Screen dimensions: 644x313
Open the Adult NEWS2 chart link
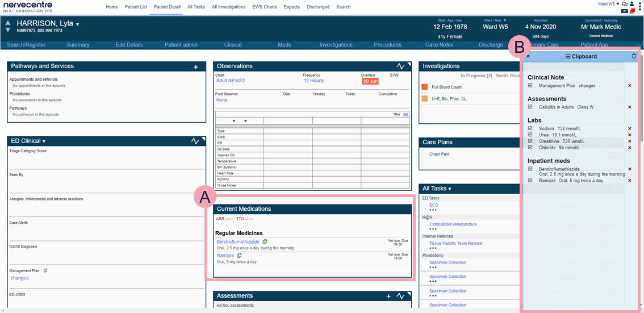(231, 81)
